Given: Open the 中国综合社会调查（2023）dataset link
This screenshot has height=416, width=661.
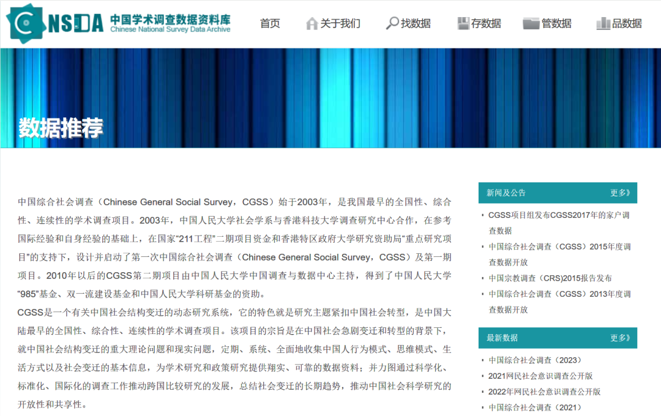Looking at the screenshot, I should tap(534, 360).
